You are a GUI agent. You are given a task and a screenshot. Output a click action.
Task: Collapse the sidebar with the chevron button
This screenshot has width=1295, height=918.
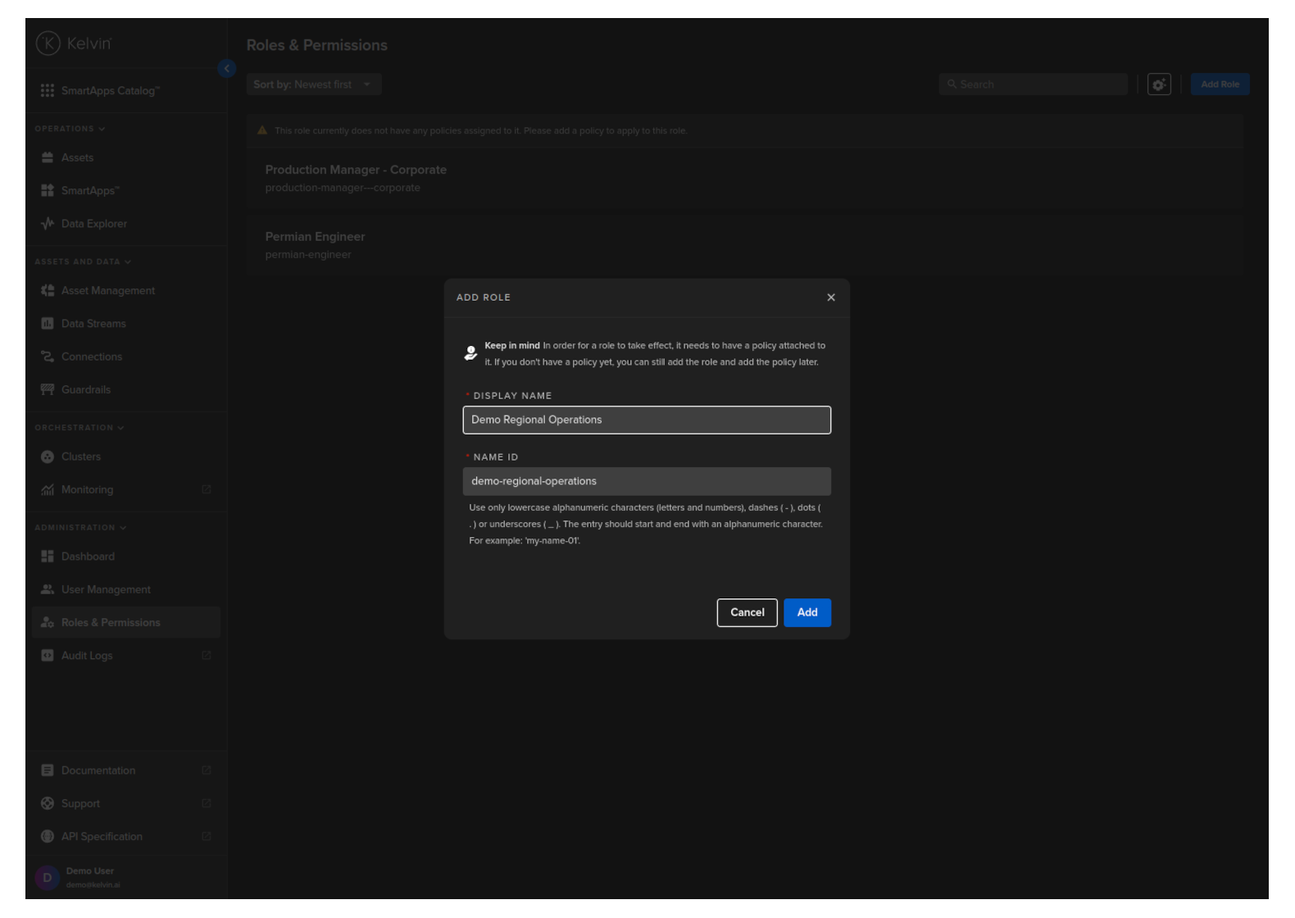227,69
